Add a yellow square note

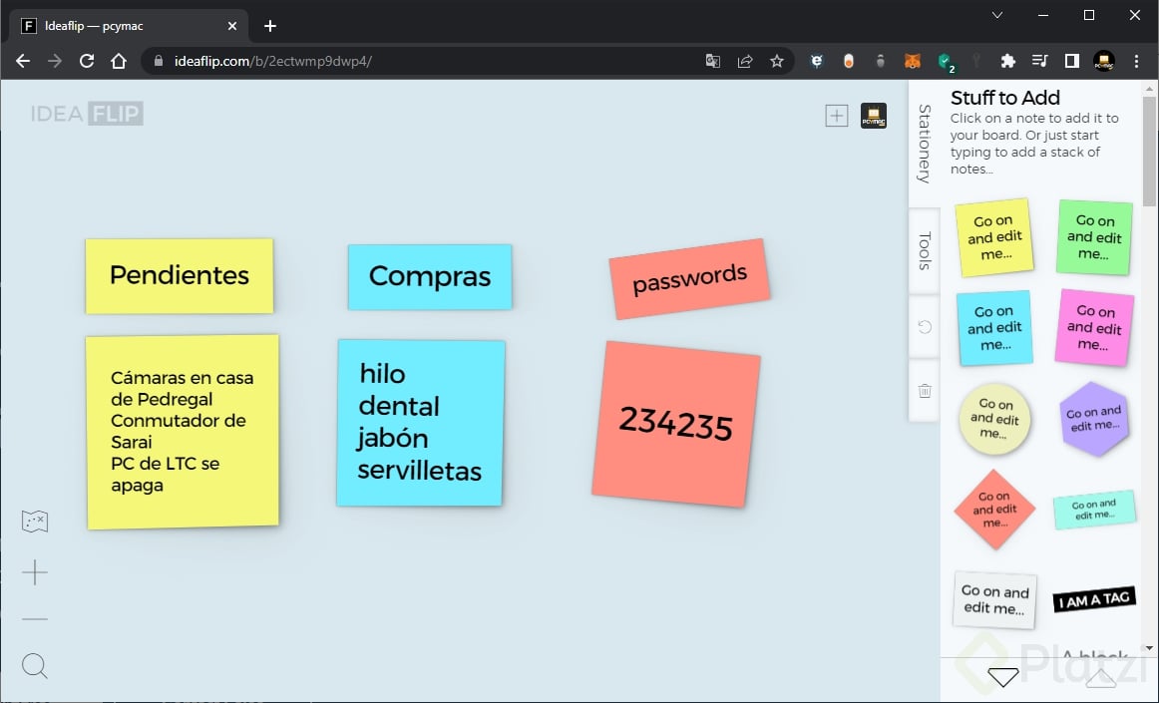994,237
